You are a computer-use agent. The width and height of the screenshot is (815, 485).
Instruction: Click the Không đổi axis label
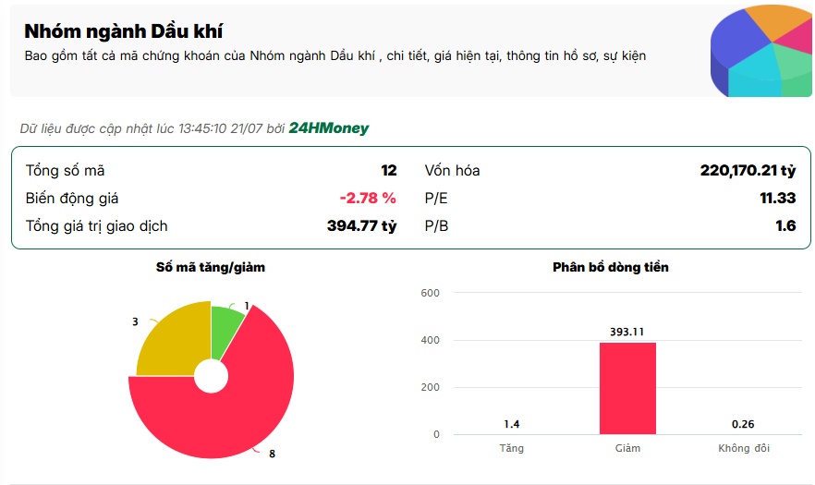click(x=743, y=448)
